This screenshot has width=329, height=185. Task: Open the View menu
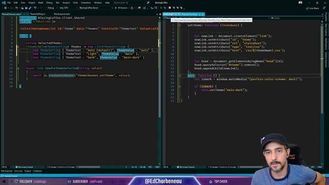[x=23, y=3]
